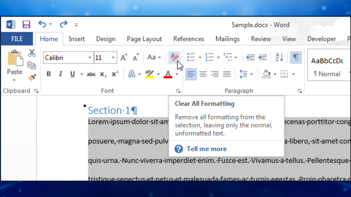Click the Numbering list icon
The height and width of the screenshot is (197, 351).
(210, 57)
